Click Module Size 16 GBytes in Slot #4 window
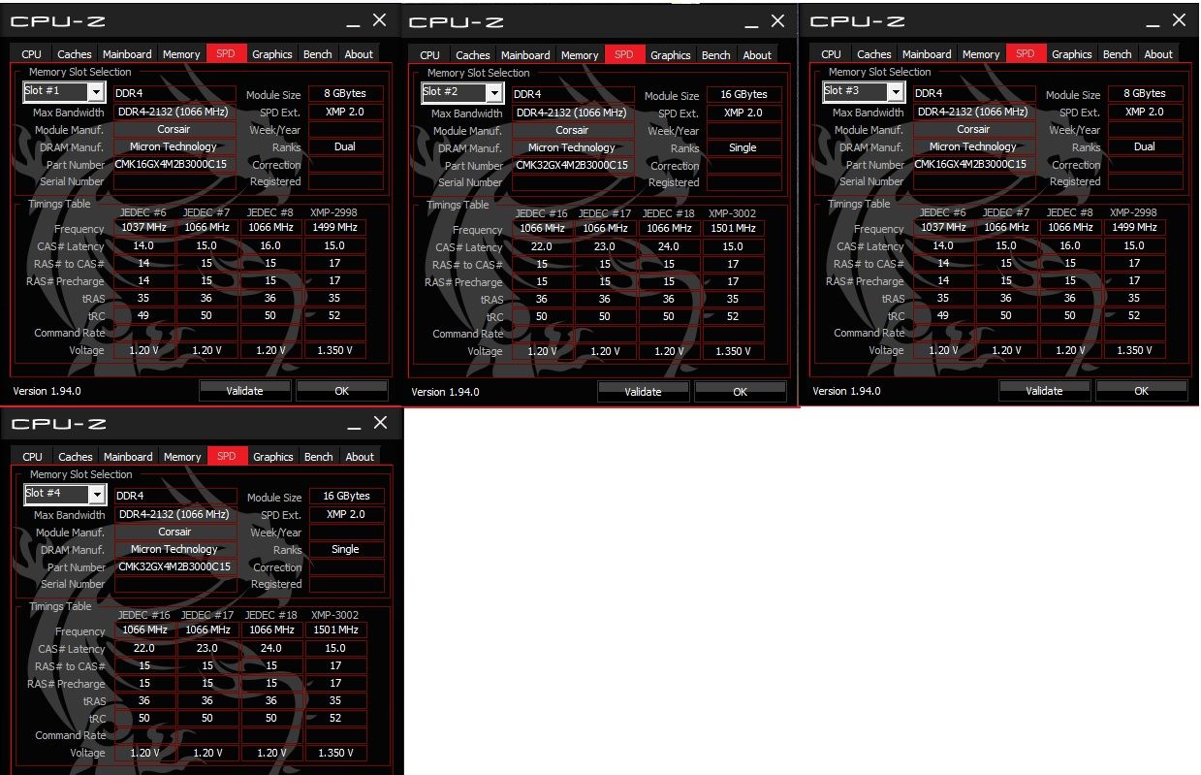 pyautogui.click(x=346, y=496)
